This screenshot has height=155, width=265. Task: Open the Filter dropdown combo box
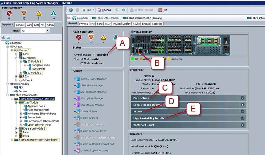(35, 31)
